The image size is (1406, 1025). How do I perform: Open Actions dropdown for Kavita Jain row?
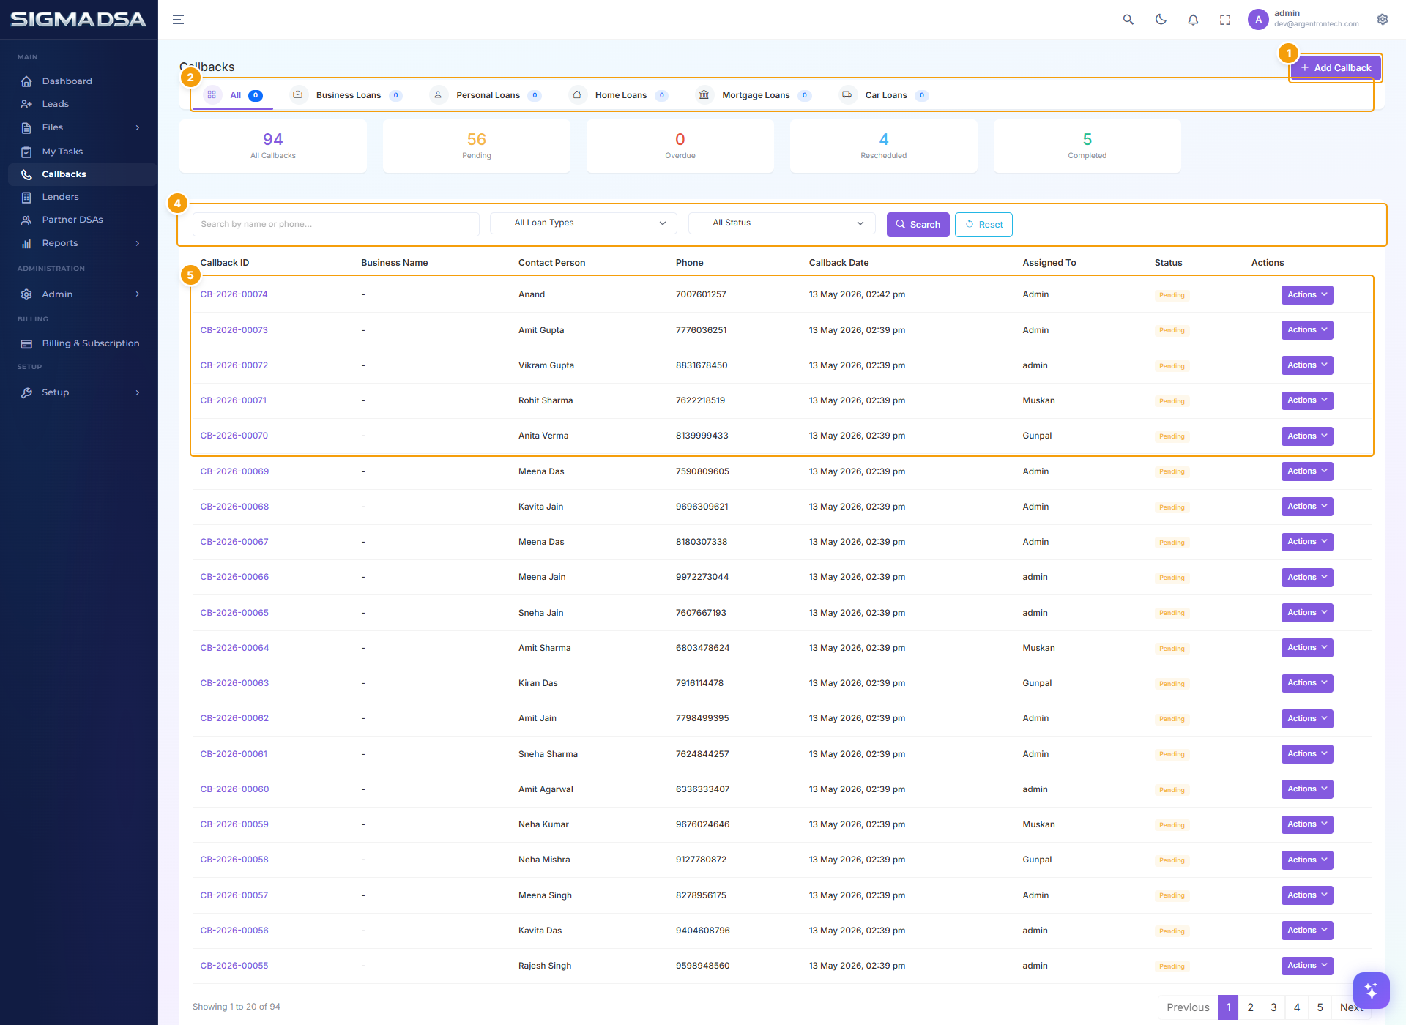click(1307, 507)
